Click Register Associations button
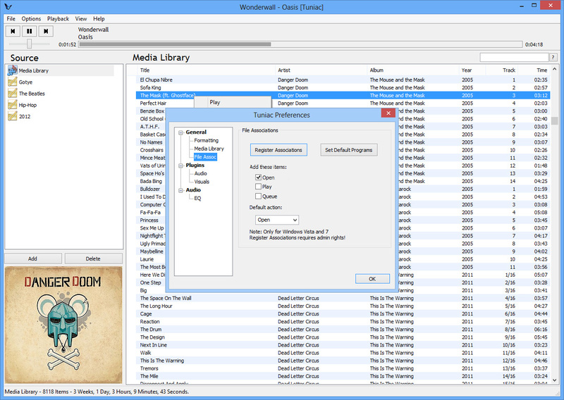The height and width of the screenshot is (400, 564). (x=278, y=150)
